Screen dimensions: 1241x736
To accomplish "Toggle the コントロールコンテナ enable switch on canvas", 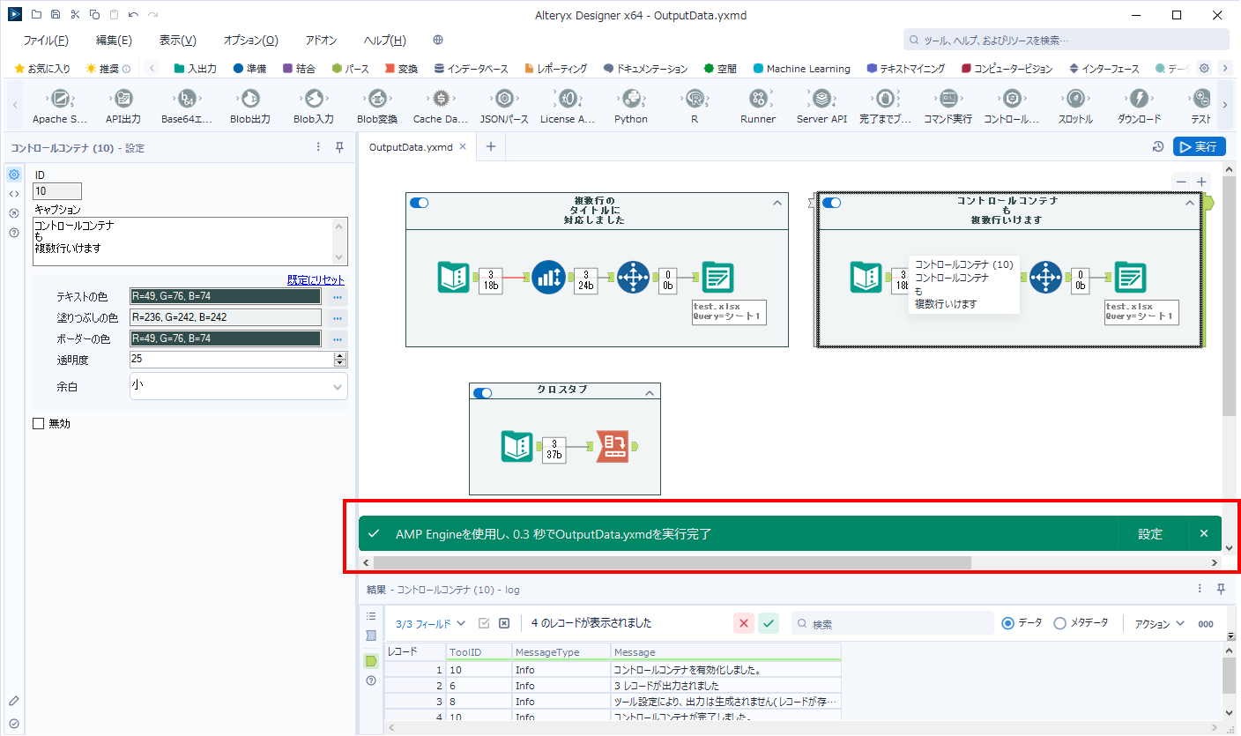I will 831,203.
